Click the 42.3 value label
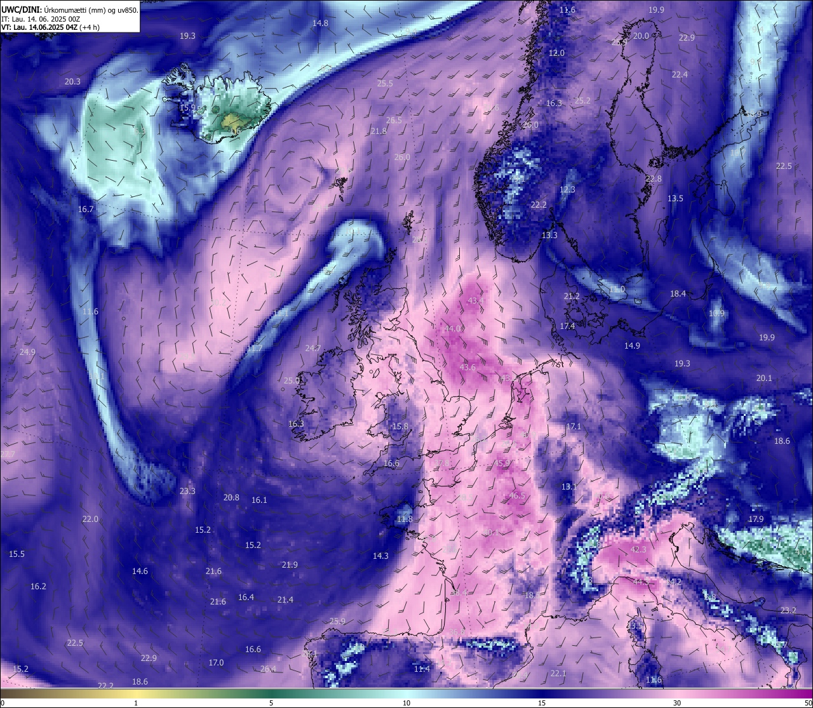Image resolution: width=813 pixels, height=708 pixels. 638,549
